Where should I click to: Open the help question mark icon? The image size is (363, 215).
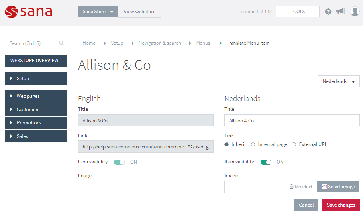(x=328, y=11)
